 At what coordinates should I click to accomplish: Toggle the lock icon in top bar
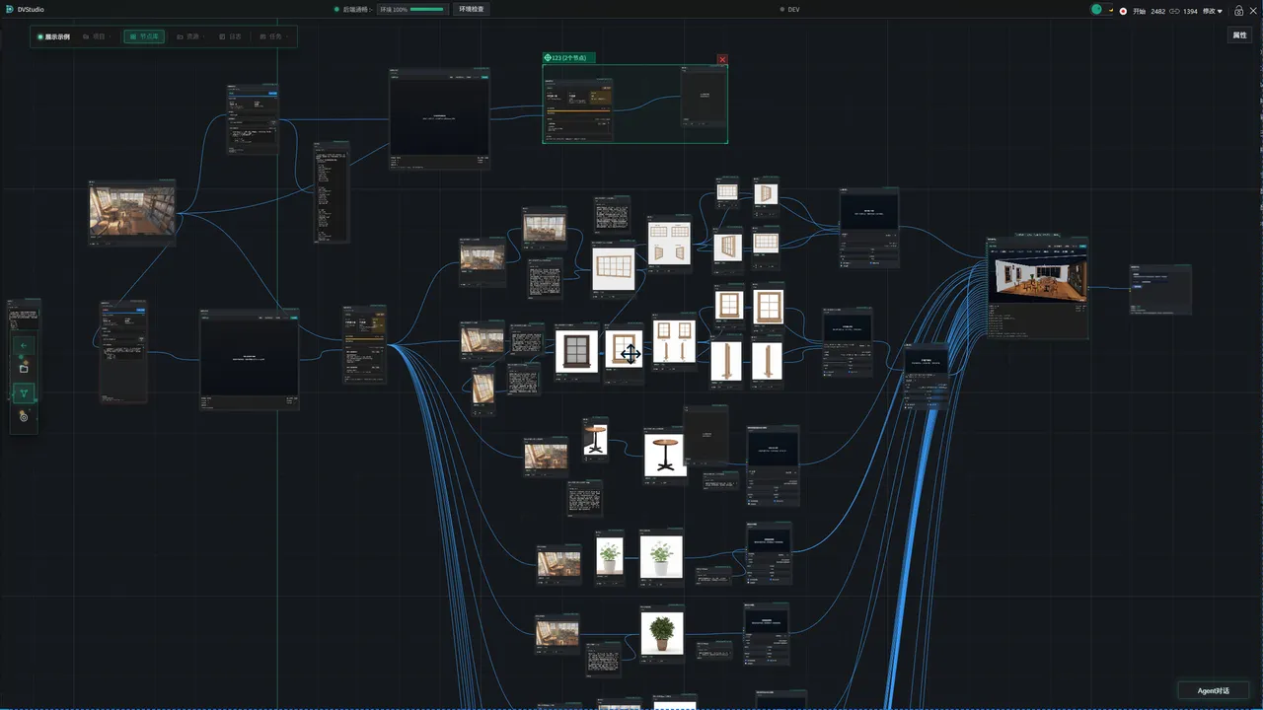[1238, 11]
